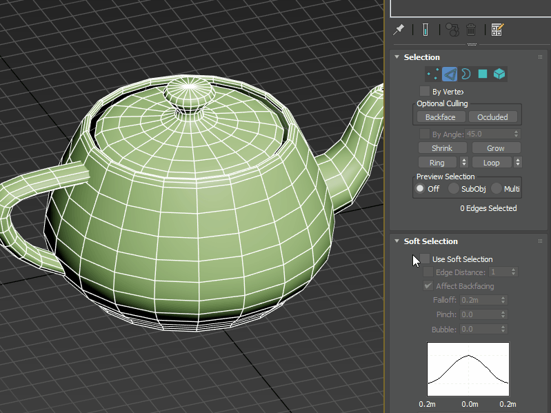This screenshot has width=551, height=413.
Task: Open Soft Selection rollout grip handle
Action: 541,241
